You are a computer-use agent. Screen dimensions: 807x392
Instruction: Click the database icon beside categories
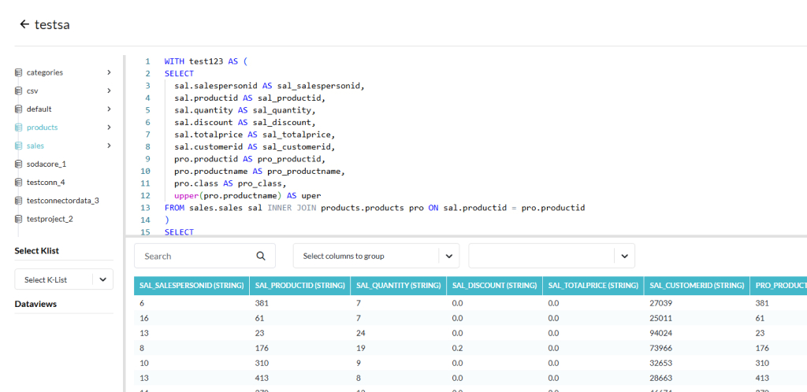[x=18, y=72]
